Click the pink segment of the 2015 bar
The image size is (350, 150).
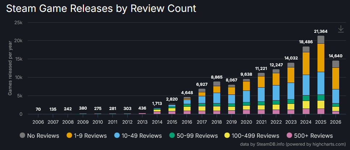[x=172, y=112]
